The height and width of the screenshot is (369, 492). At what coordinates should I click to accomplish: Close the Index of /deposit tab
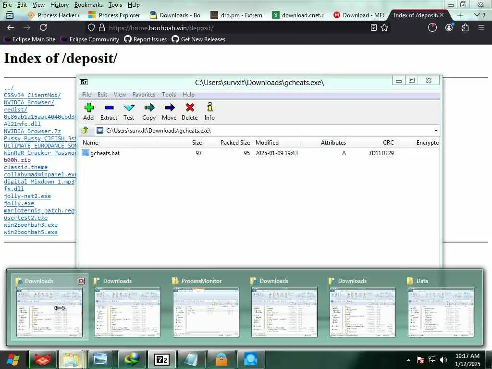click(x=442, y=15)
